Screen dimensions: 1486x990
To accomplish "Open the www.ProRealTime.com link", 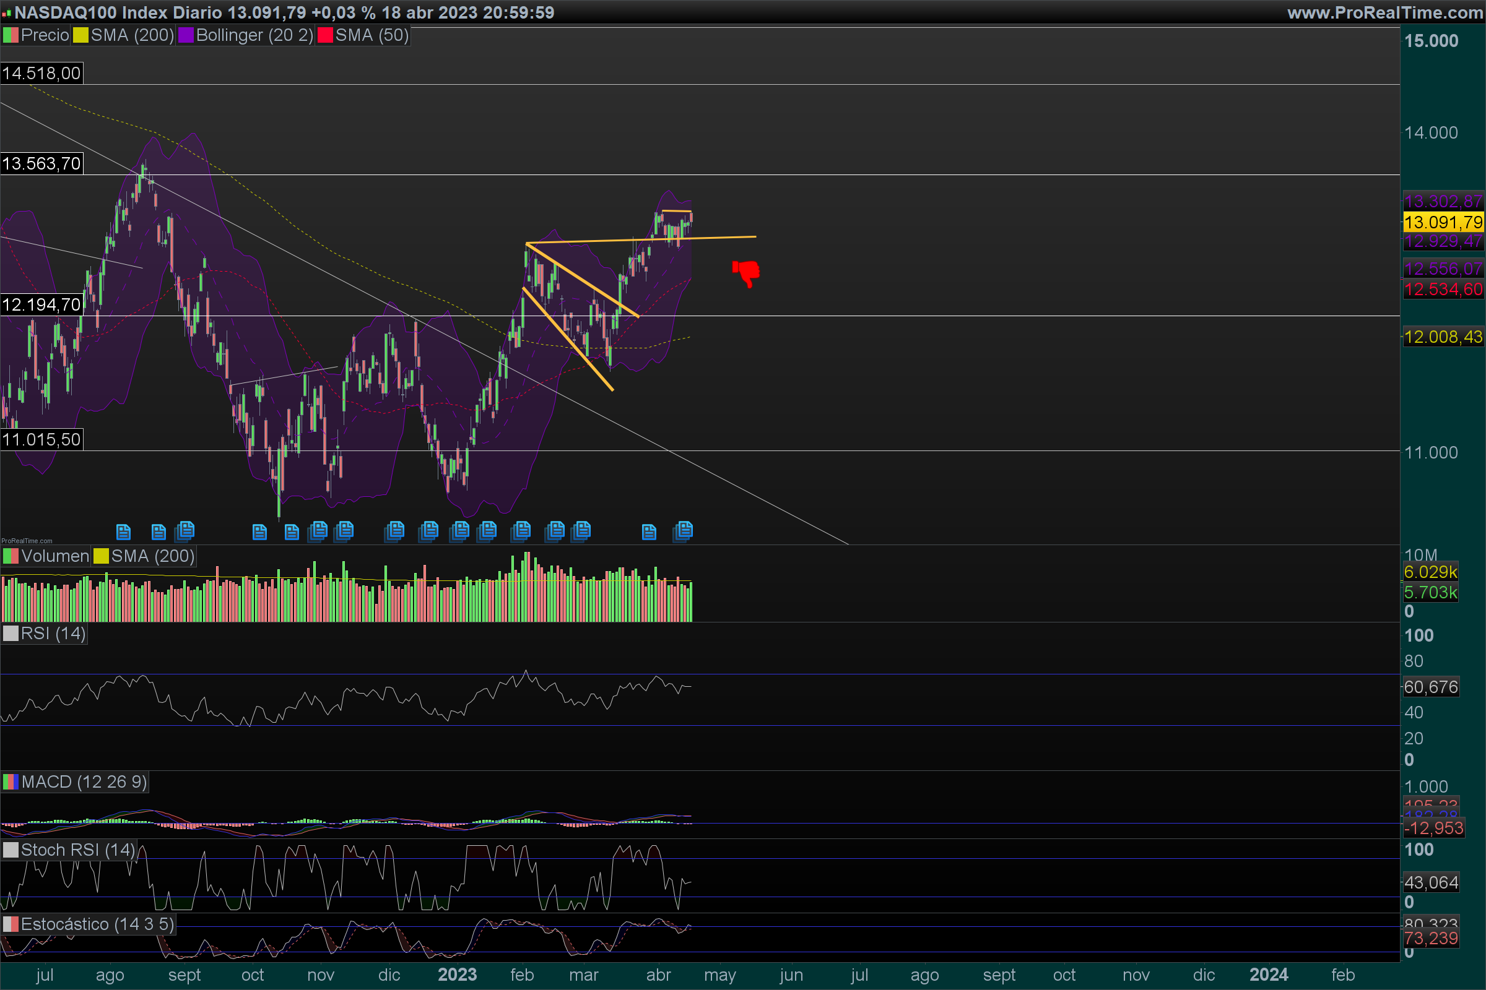I will (1385, 12).
